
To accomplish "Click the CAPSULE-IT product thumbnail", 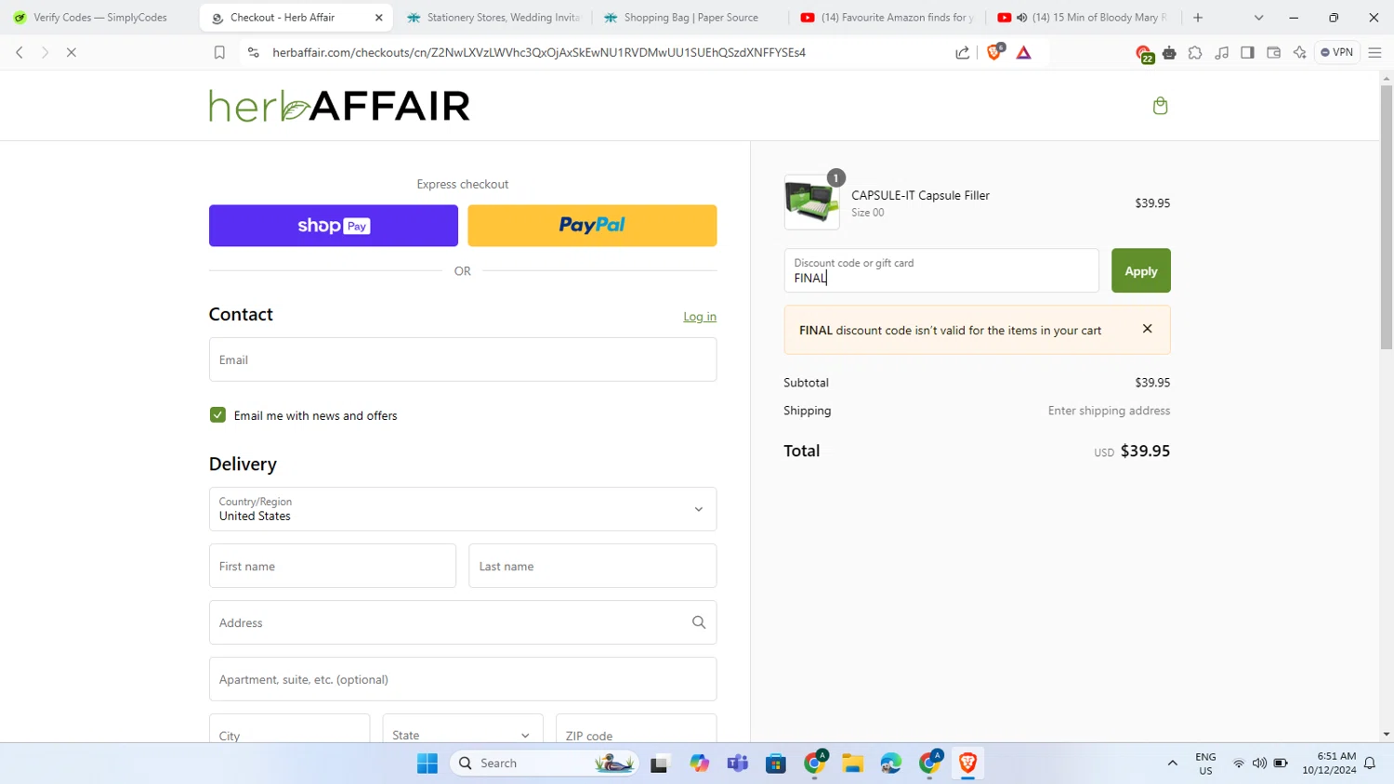I will (x=811, y=203).
